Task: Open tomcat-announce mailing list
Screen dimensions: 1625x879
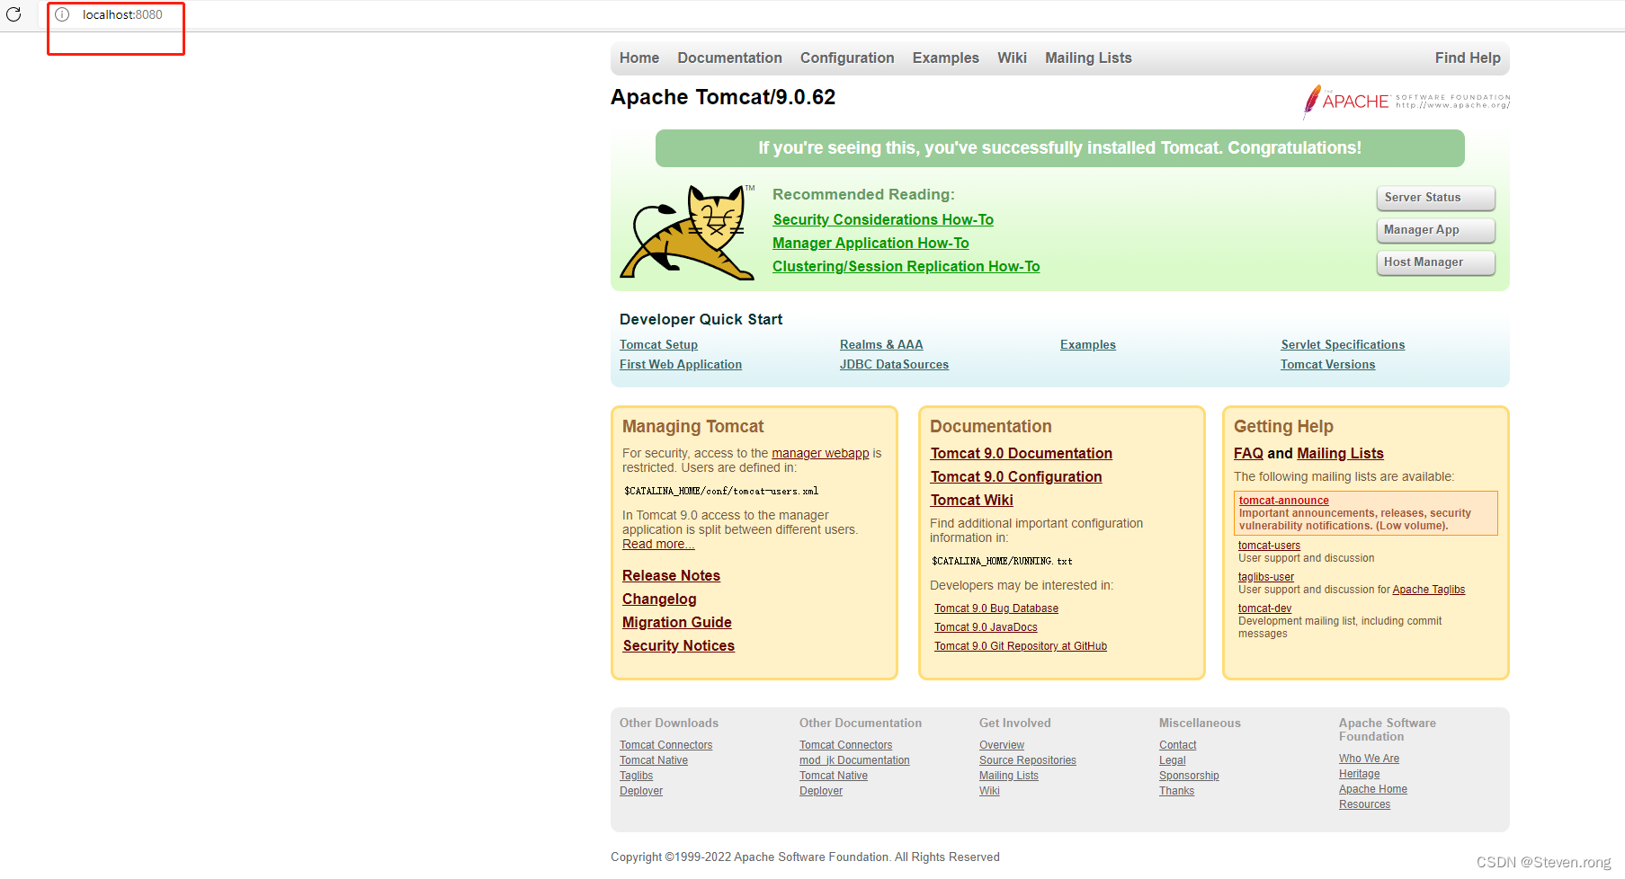Action: [x=1284, y=501]
